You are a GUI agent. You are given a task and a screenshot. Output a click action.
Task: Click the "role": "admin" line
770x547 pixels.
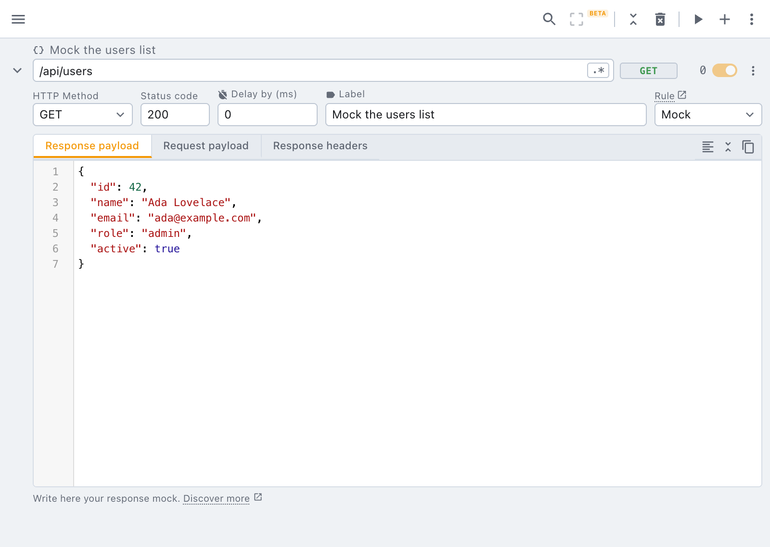pyautogui.click(x=141, y=233)
